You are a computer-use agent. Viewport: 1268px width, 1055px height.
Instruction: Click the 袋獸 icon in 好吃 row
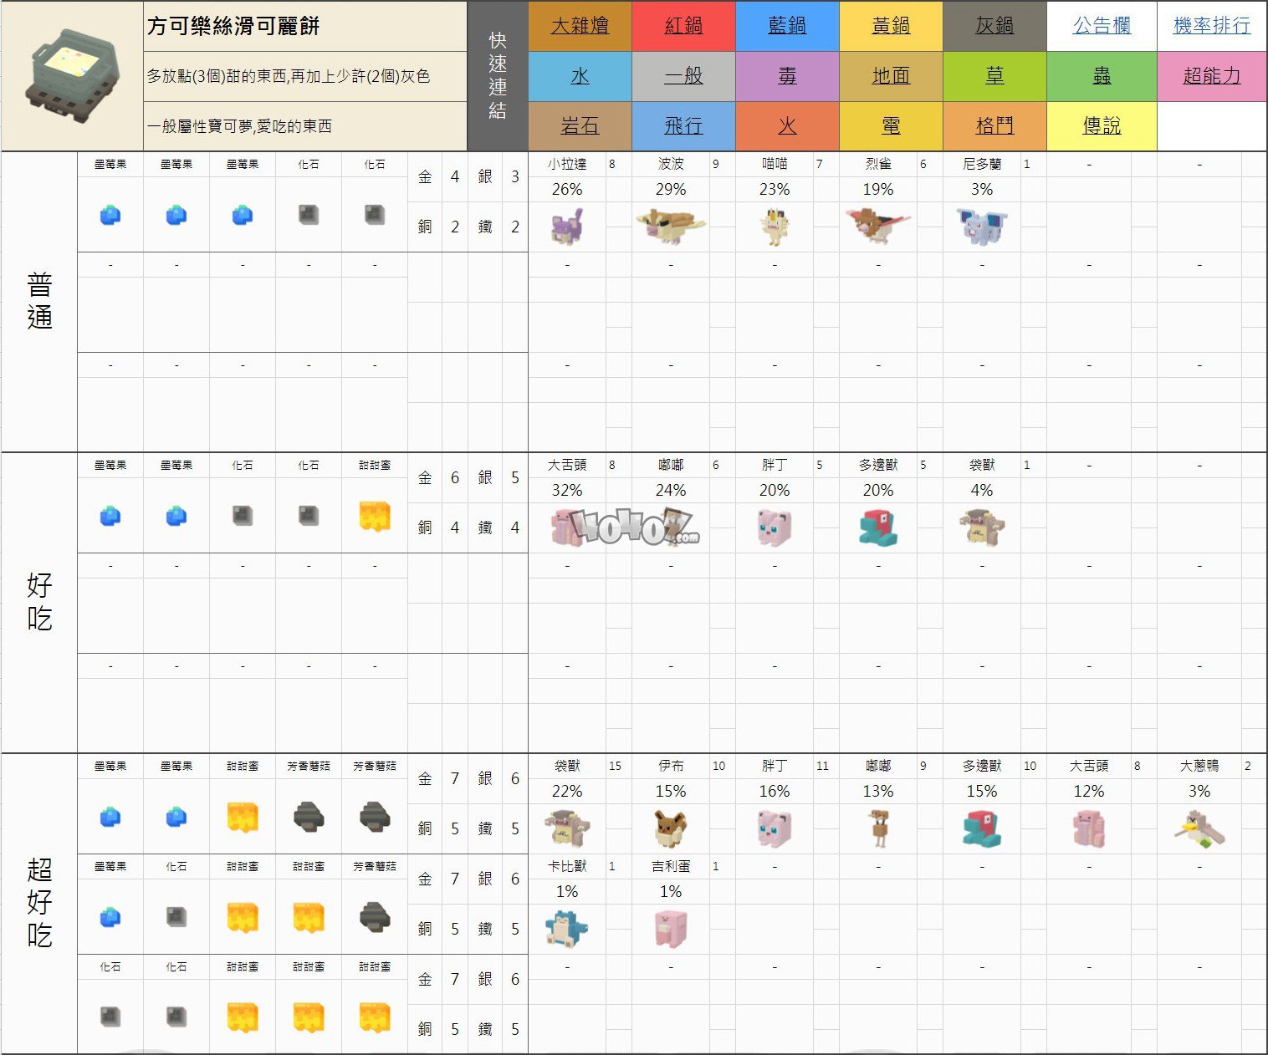click(x=982, y=527)
